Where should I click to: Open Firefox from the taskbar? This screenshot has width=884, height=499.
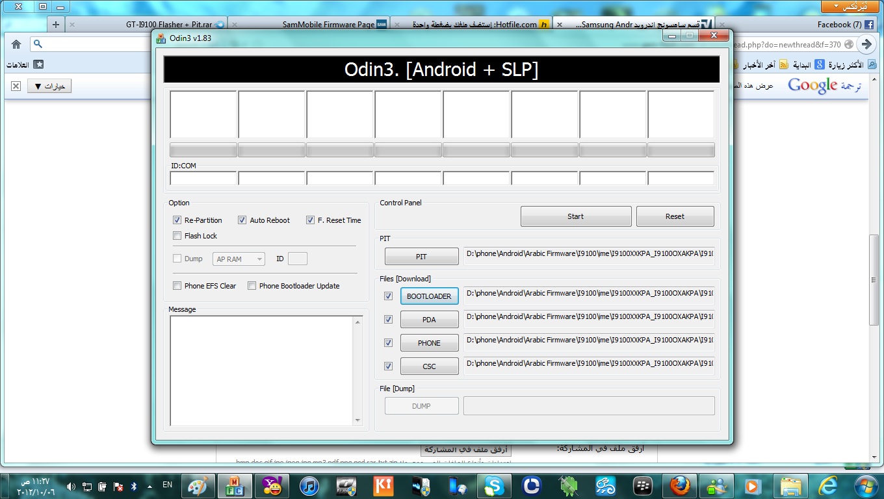point(680,485)
